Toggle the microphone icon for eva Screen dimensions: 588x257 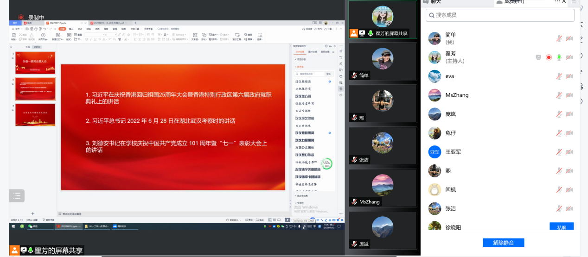pos(559,76)
